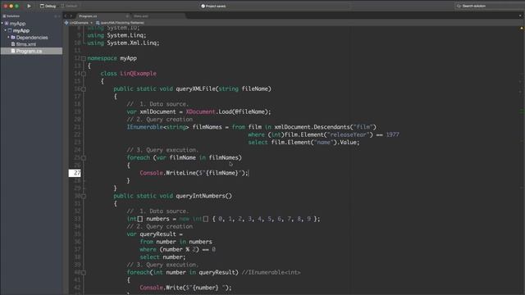Viewport: 525px width, 295px height.
Task: Close the Program.cs tab
Action: [127, 16]
